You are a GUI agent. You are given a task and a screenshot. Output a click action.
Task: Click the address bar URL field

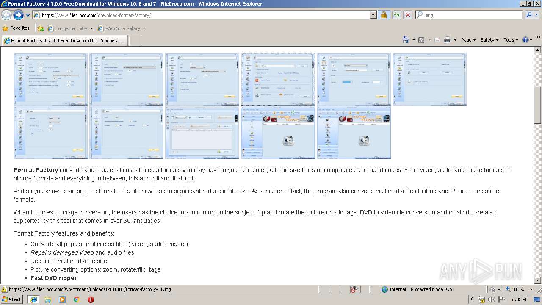pos(201,15)
